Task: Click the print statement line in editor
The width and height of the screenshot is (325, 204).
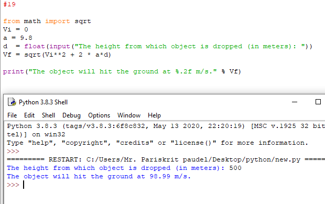Action: (x=122, y=71)
